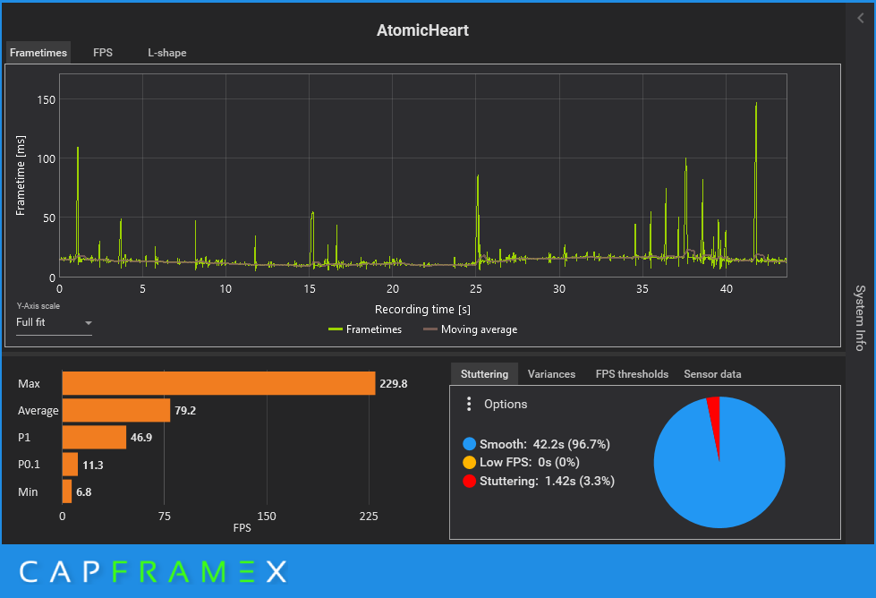The width and height of the screenshot is (876, 598).
Task: Click the red Stuttering legend circle
Action: point(469,481)
